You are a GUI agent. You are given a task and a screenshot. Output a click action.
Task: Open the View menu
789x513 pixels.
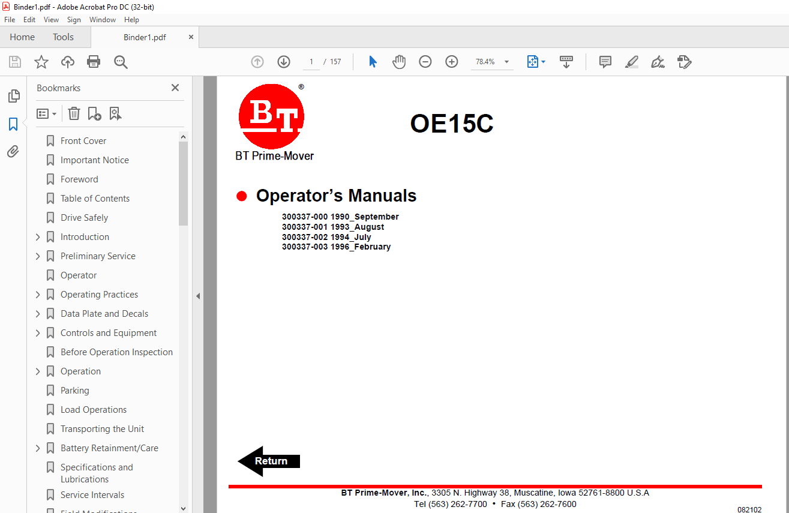(51, 20)
